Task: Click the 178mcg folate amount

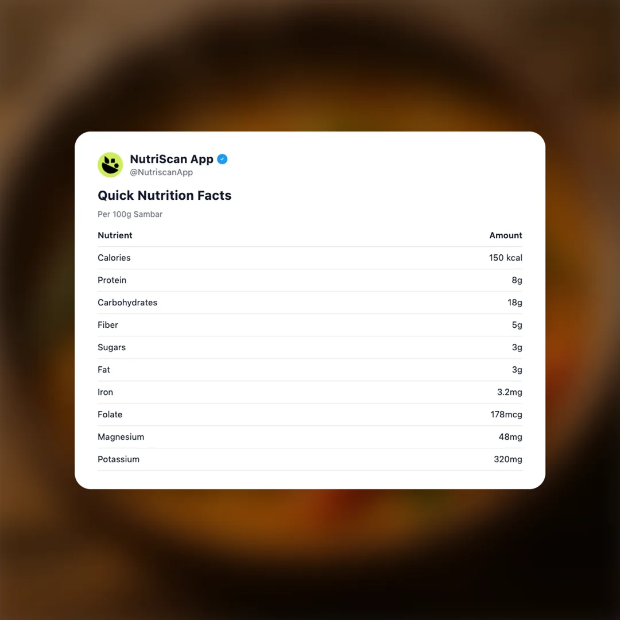Action: point(506,414)
